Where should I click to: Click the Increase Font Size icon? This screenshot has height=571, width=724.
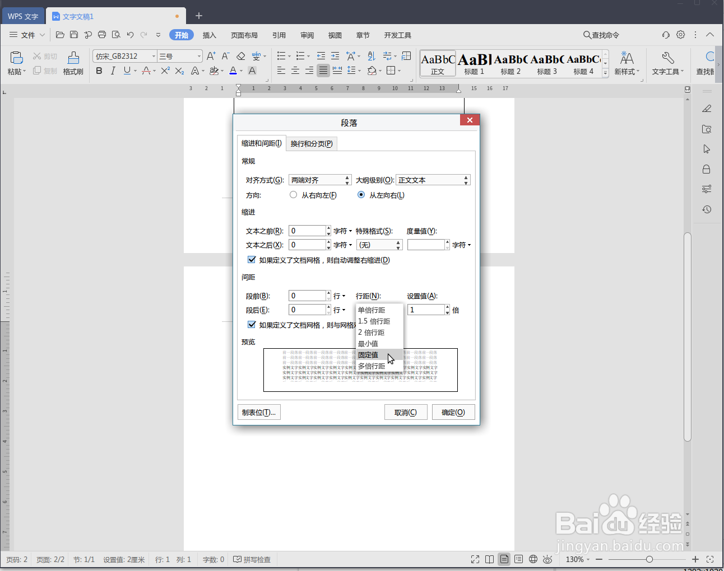click(211, 56)
